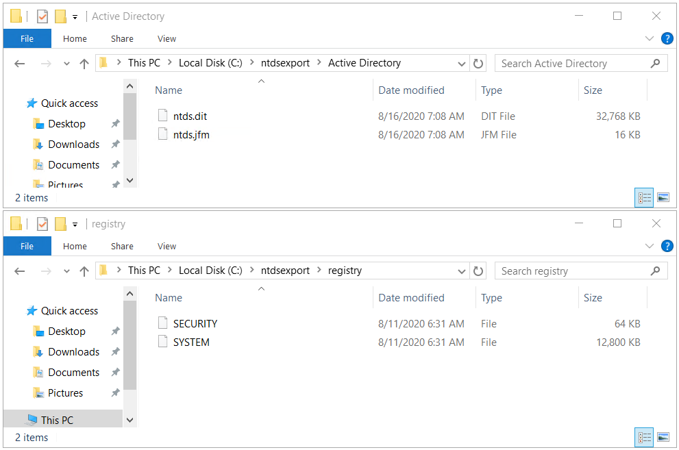This screenshot has height=450, width=679.
Task: Go up one level from registry folder
Action: coord(84,271)
